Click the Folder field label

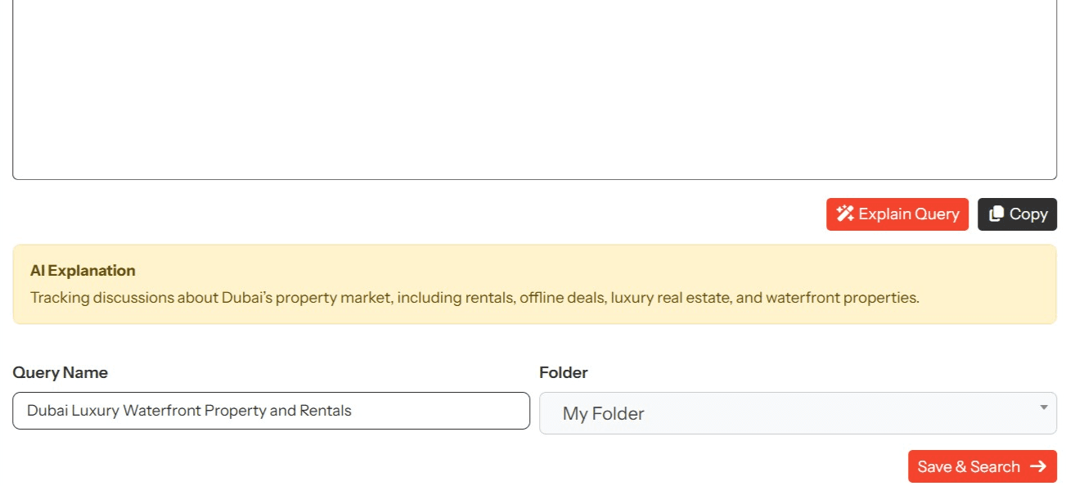[x=563, y=372]
